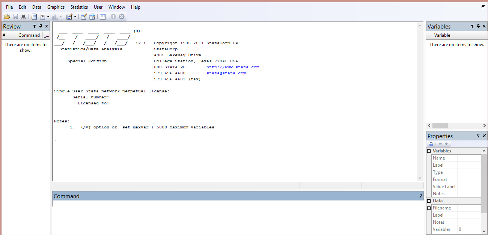
Task: Open the Graphics menu
Action: tap(56, 7)
